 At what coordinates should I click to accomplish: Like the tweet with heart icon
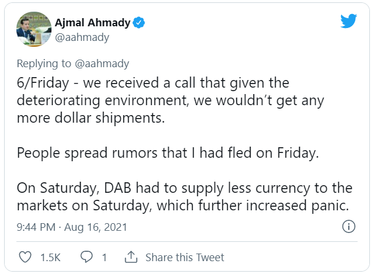point(25,257)
